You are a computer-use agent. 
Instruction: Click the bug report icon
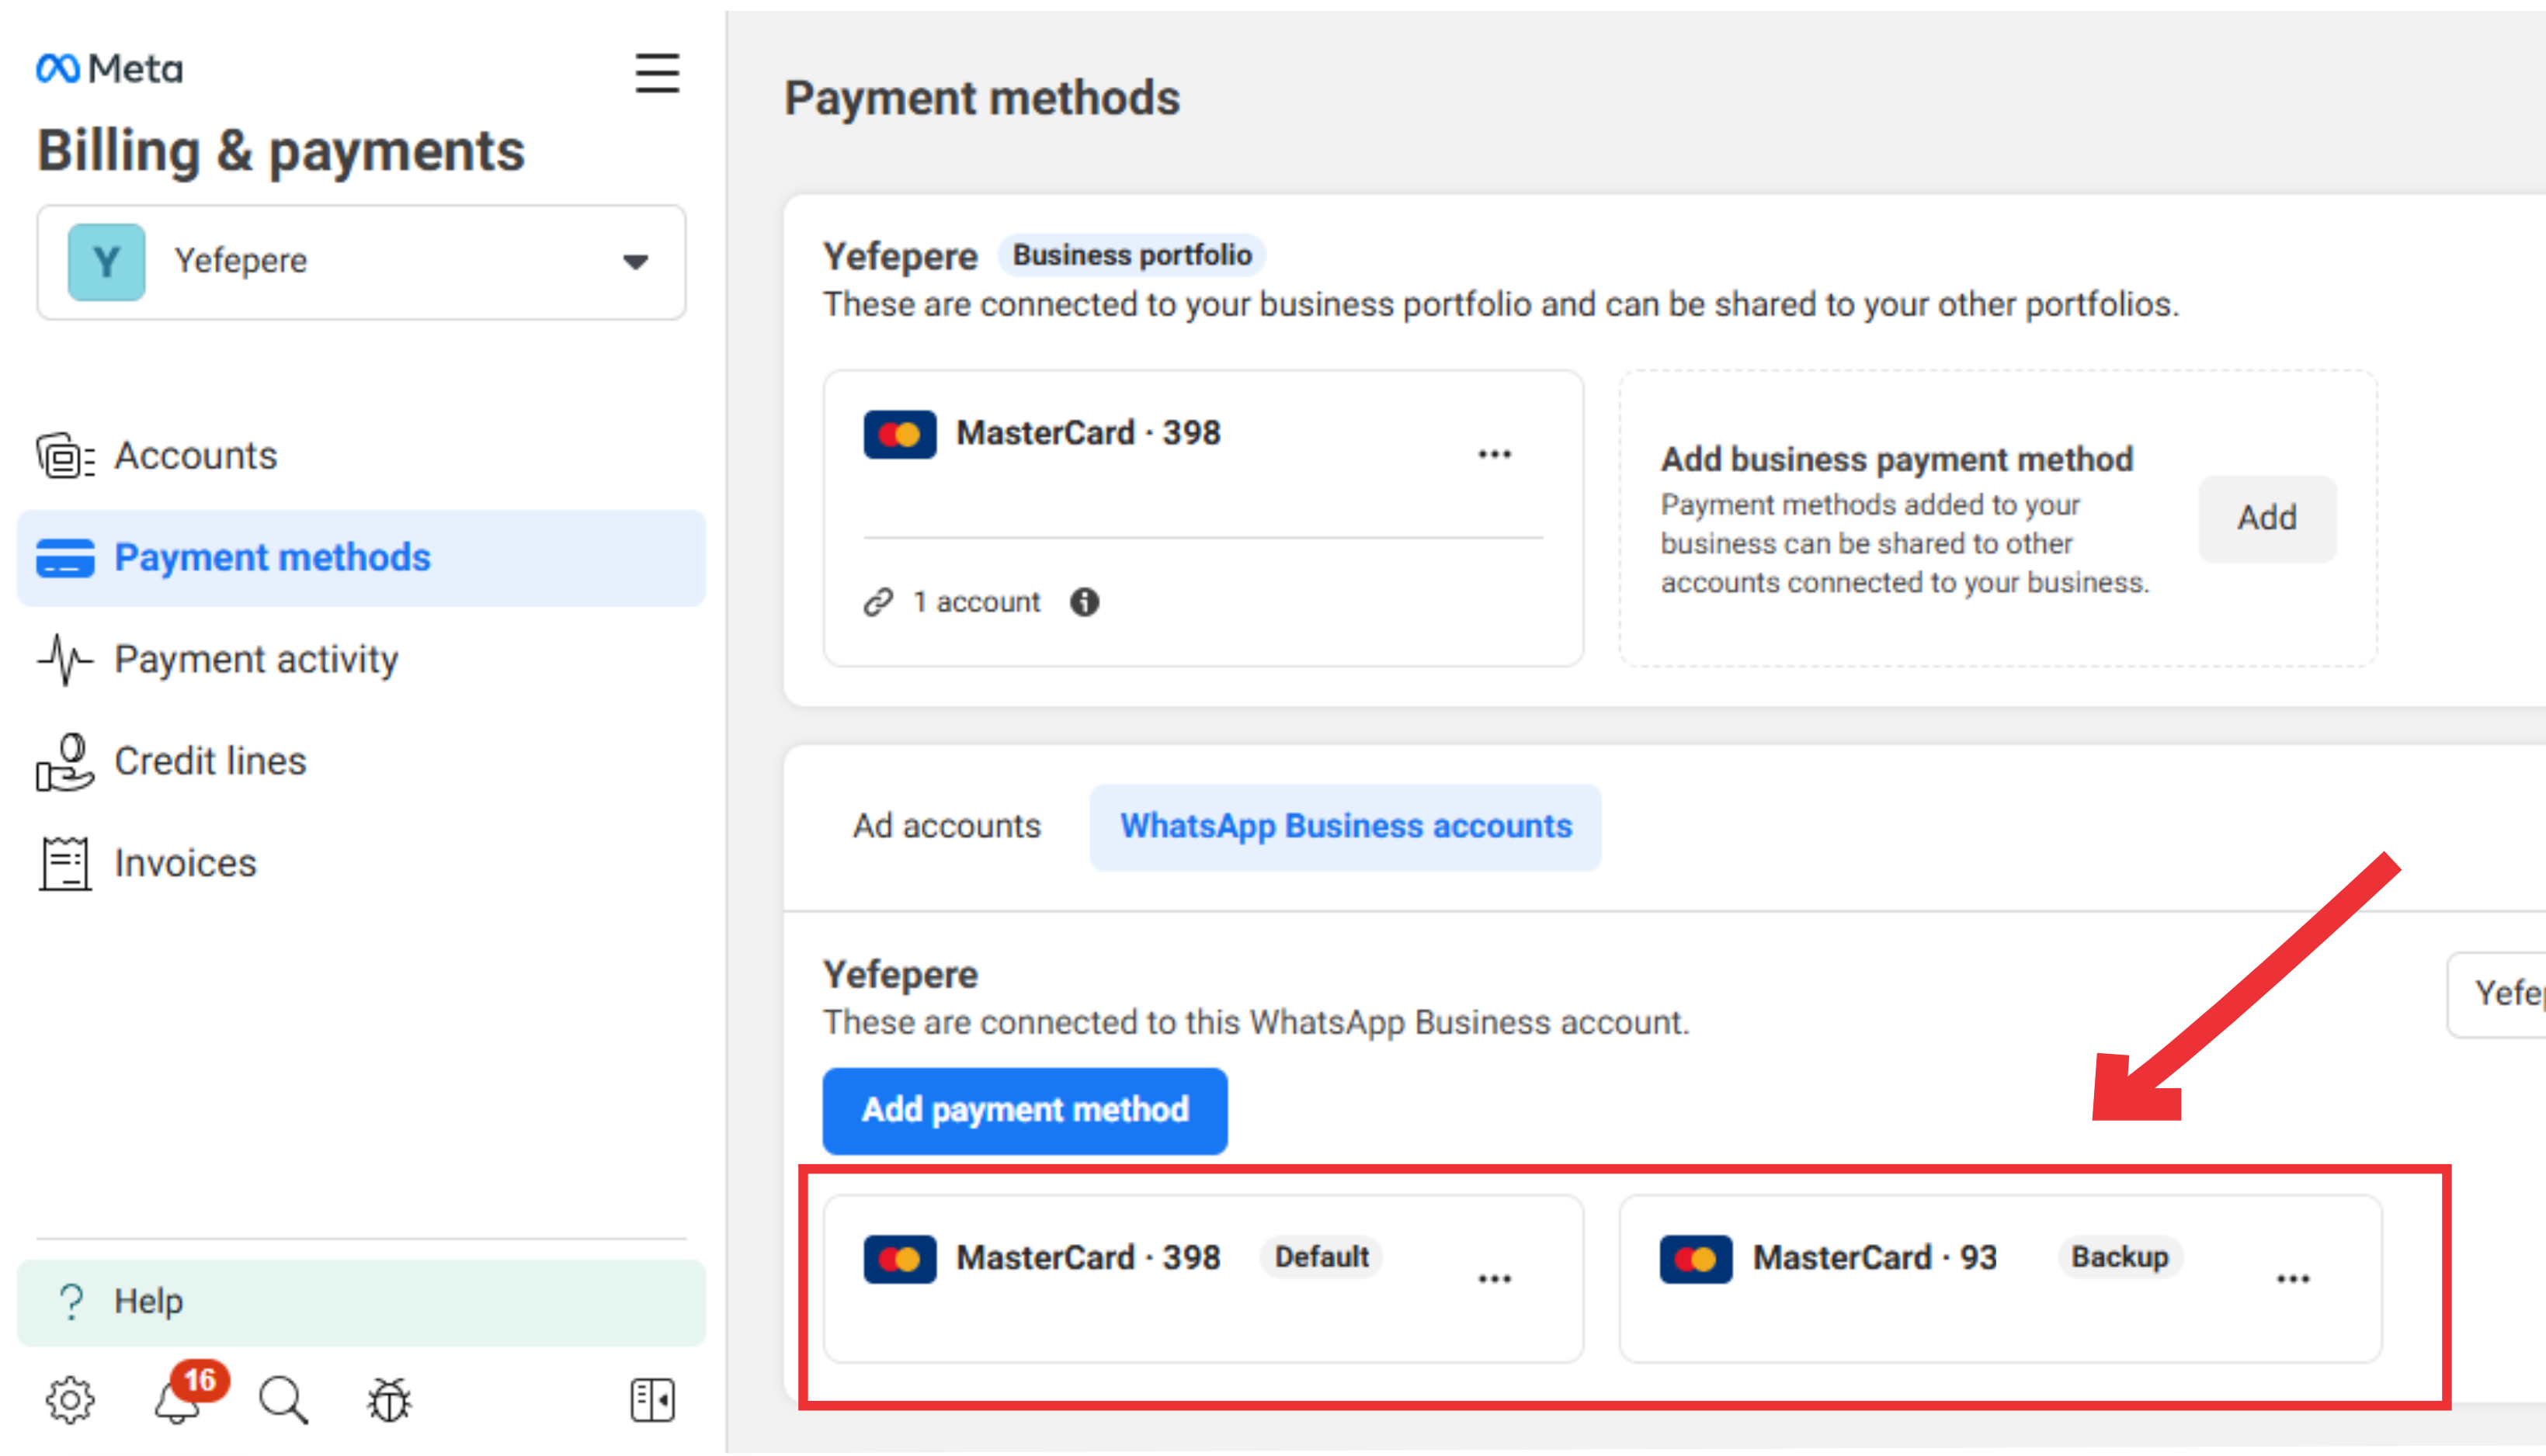389,1399
